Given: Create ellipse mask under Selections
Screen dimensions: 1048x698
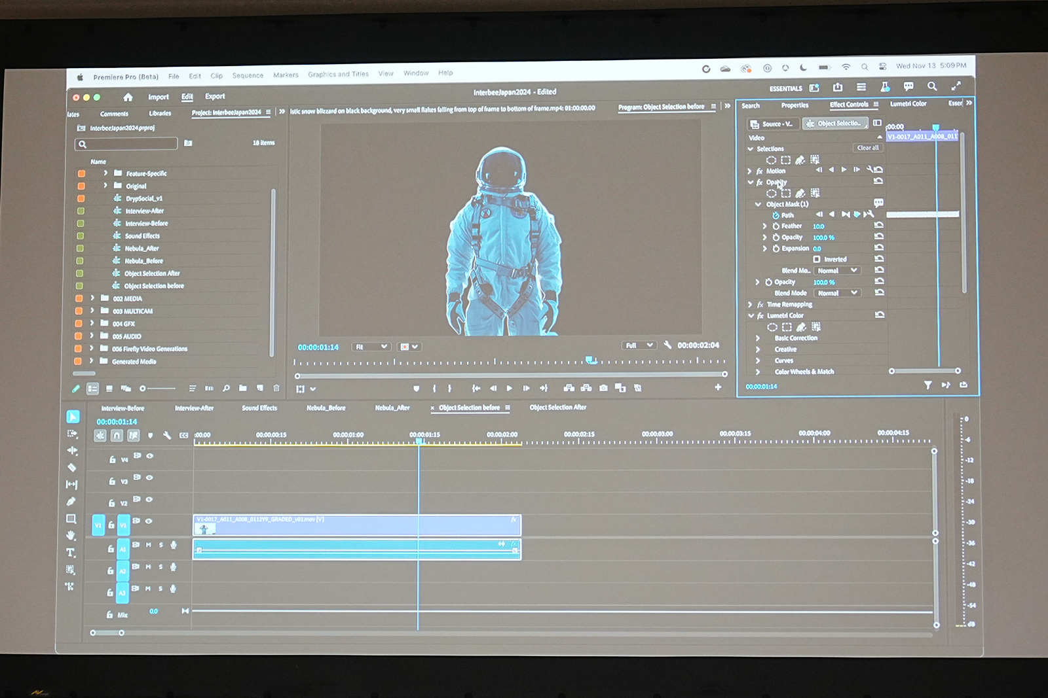Looking at the screenshot, I should [772, 160].
